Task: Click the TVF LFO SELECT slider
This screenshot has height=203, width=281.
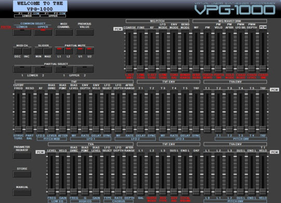Action: 107,111
